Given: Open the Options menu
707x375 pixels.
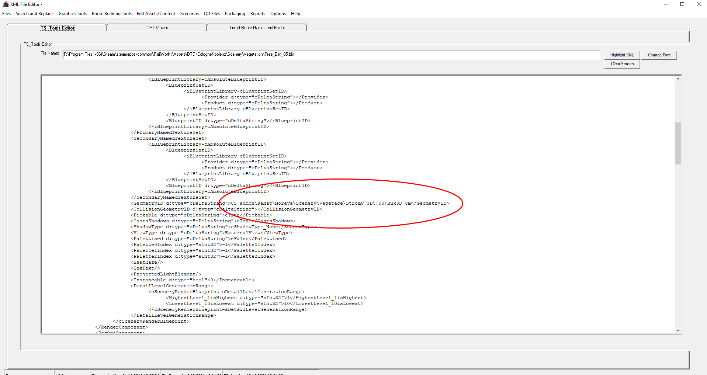Looking at the screenshot, I should click(278, 14).
